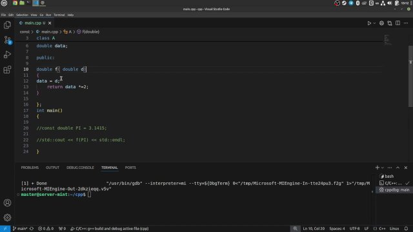
Task: Open the File menu
Action: 3,15
